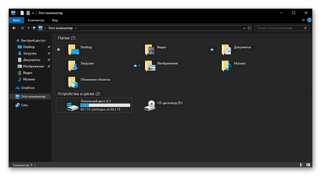Expand the ribbon with chevron
Image resolution: width=321 pixels, height=176 pixels.
click(303, 20)
